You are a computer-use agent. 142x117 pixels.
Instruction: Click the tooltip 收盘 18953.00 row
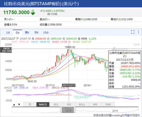[x=125, y=73]
